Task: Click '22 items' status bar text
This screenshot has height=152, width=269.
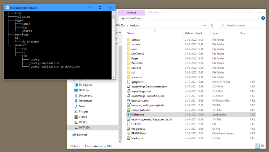Action: [75, 146]
